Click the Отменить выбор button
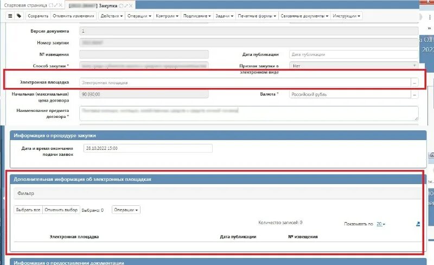The height and width of the screenshot is (265, 434). coord(61,210)
